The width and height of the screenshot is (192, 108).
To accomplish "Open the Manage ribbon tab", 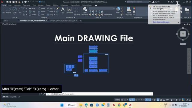I will click(x=41, y=5).
